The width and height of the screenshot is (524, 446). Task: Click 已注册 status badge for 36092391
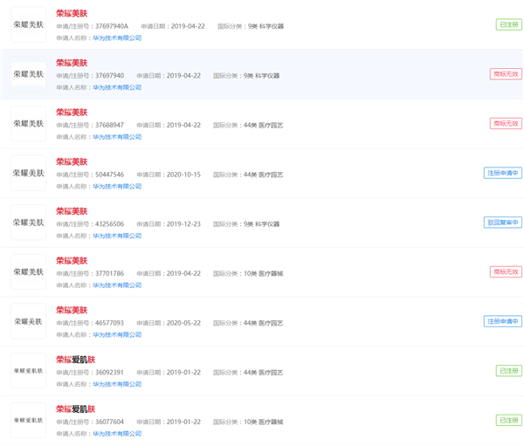[508, 371]
